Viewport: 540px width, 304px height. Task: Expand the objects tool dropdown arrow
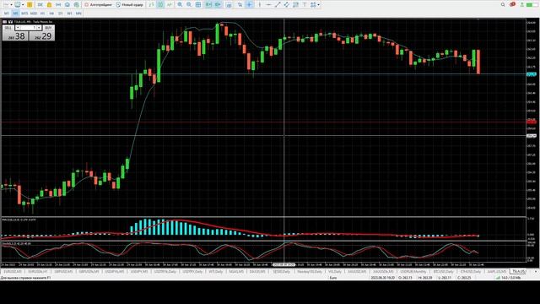(319, 5)
